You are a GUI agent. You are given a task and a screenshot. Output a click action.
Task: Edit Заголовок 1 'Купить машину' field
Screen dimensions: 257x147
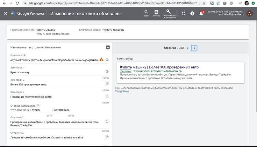pos(57,72)
